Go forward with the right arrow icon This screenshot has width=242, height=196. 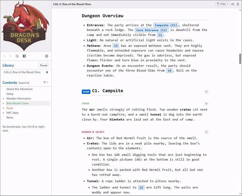(x=10, y=56)
